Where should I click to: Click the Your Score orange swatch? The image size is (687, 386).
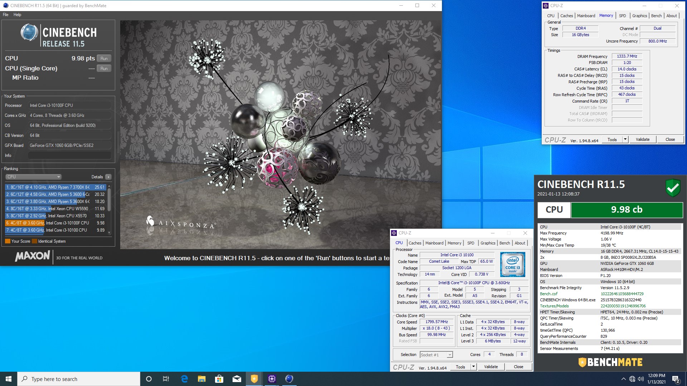[8, 241]
